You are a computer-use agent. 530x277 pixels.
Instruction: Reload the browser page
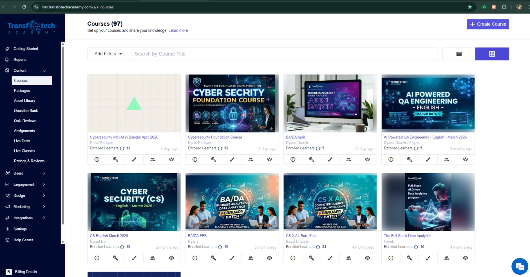(24, 7)
